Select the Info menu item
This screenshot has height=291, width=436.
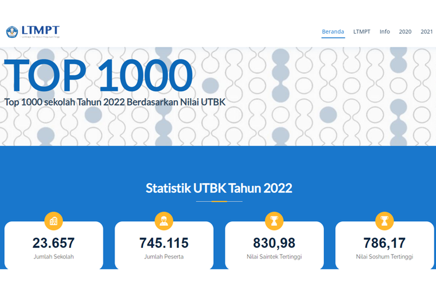tap(385, 31)
